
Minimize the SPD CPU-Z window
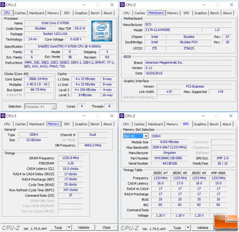[203, 116]
